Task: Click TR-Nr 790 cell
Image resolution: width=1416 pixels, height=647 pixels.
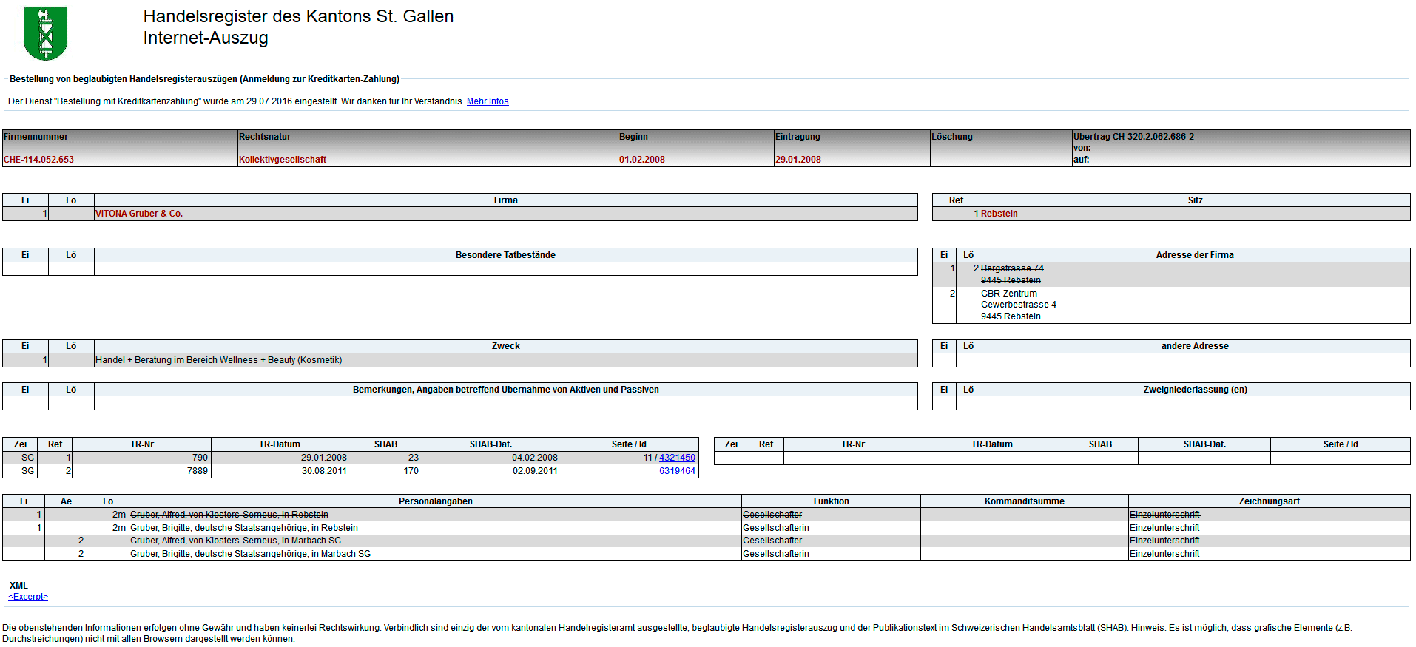Action: tap(142, 458)
